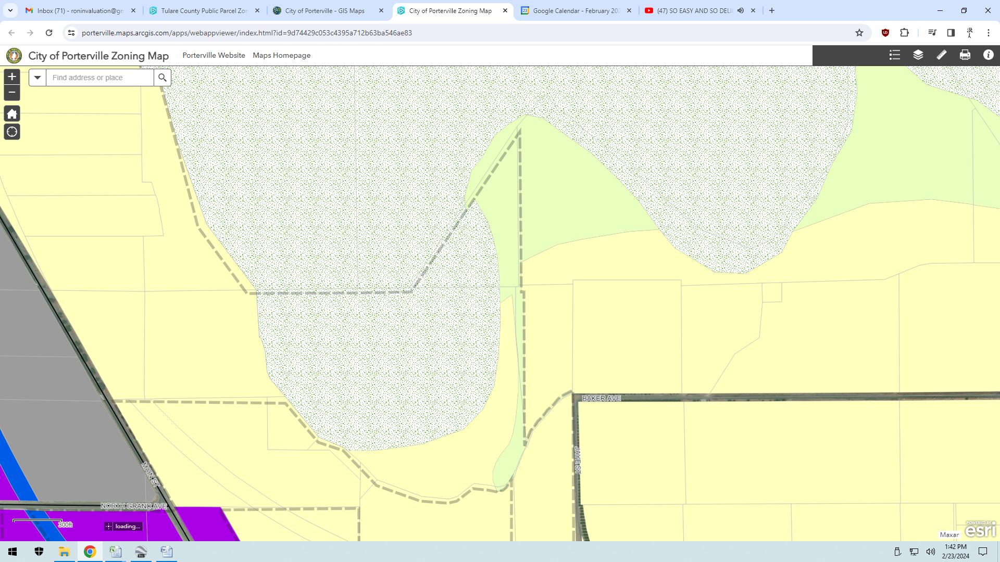Open the Layer List widget
This screenshot has width=1000, height=562.
(918, 55)
